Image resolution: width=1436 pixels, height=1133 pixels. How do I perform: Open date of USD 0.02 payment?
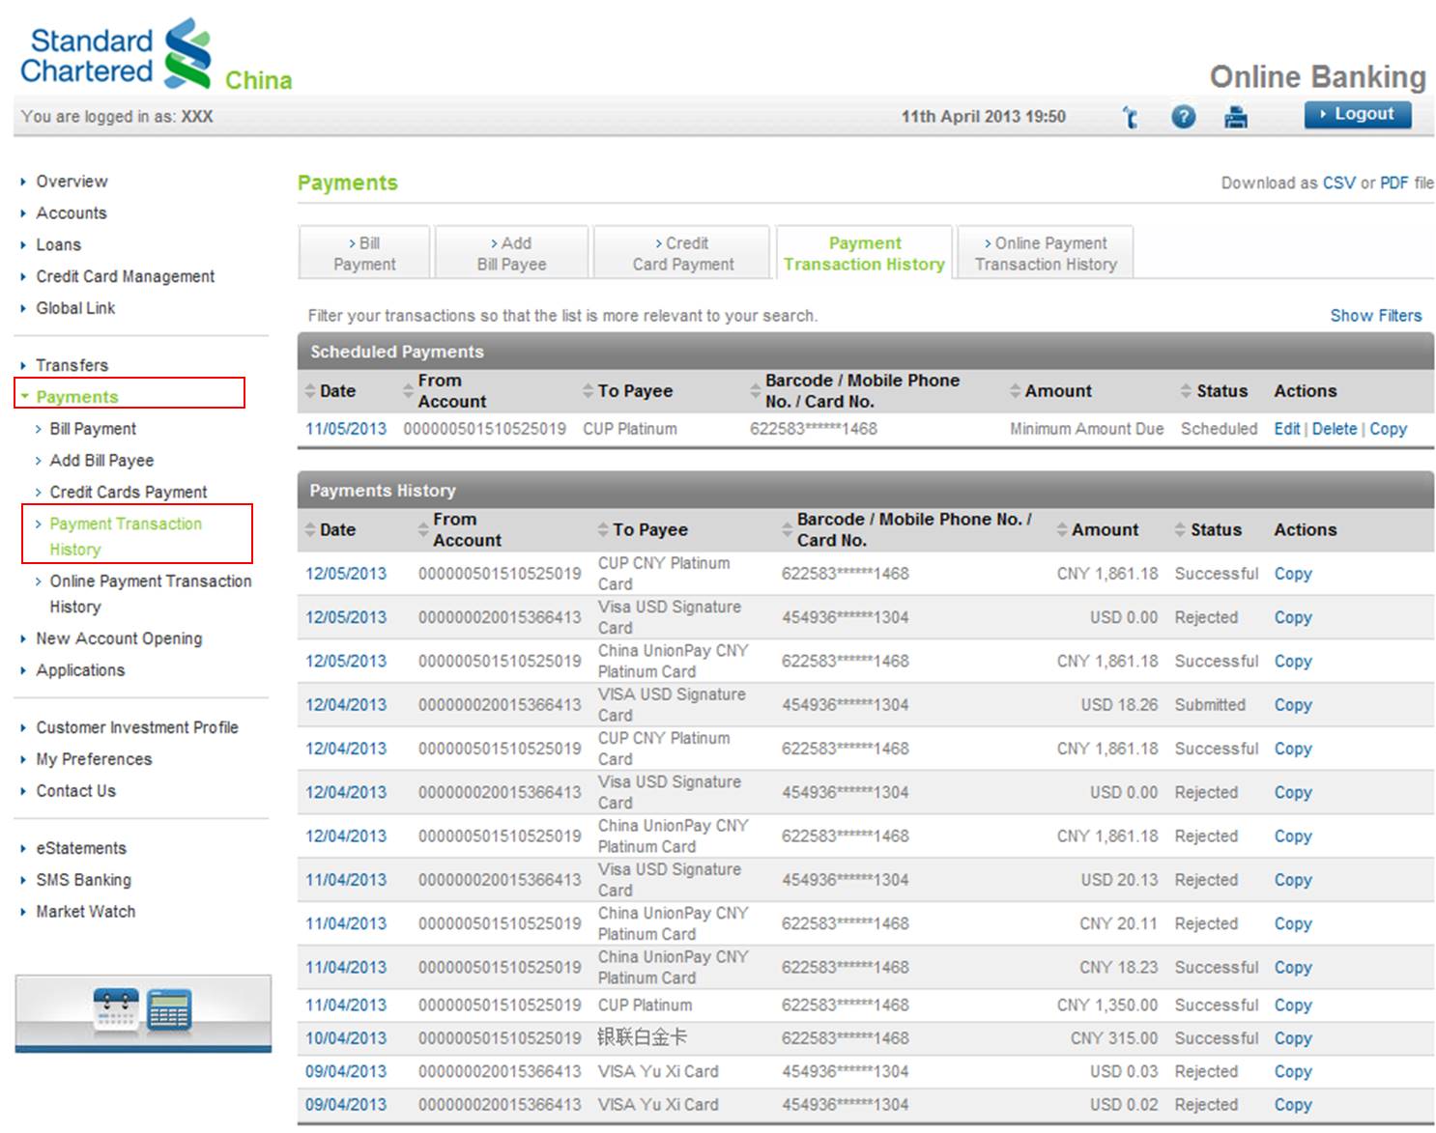[346, 1105]
